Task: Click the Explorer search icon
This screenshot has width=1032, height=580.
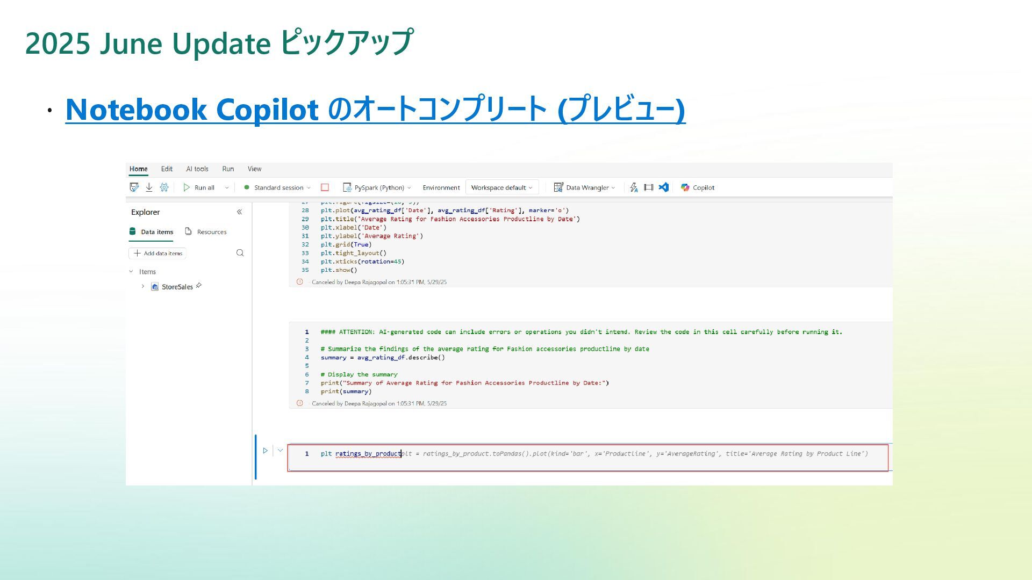Action: [x=240, y=253]
